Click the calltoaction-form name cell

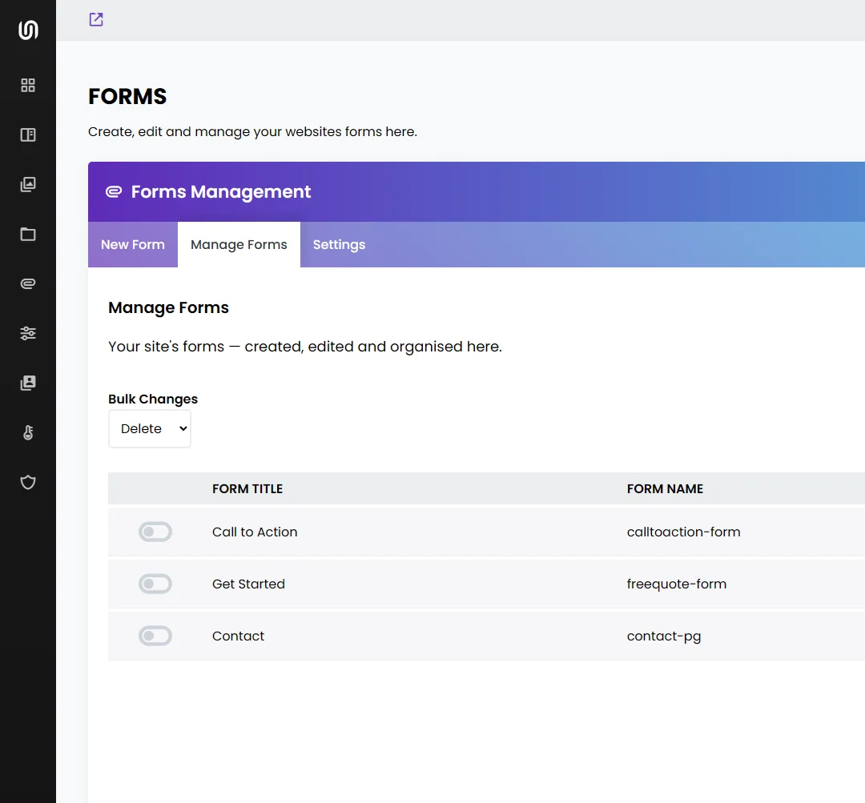coord(683,532)
